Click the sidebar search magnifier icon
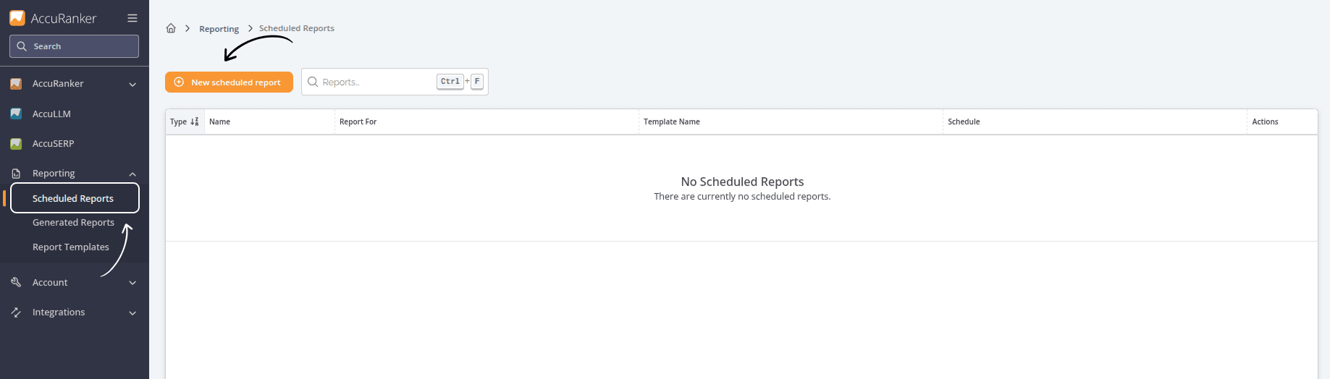The image size is (1330, 379). coord(22,46)
